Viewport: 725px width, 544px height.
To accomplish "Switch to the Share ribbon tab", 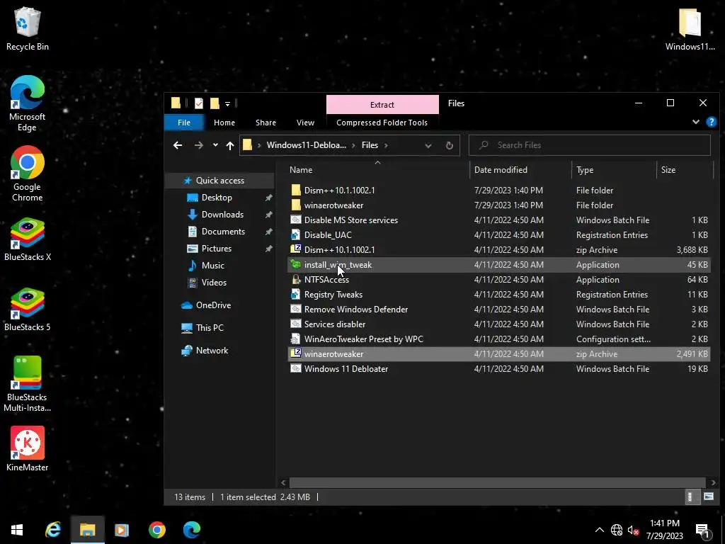I will (x=266, y=123).
